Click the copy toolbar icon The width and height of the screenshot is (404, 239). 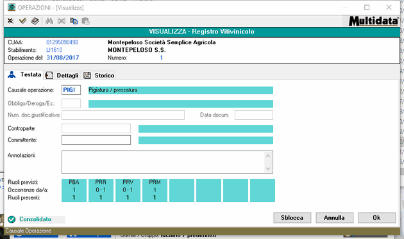tap(74, 21)
